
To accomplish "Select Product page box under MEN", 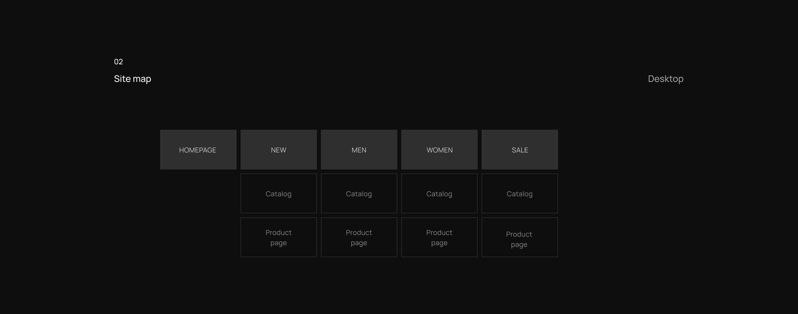I will 359,237.
